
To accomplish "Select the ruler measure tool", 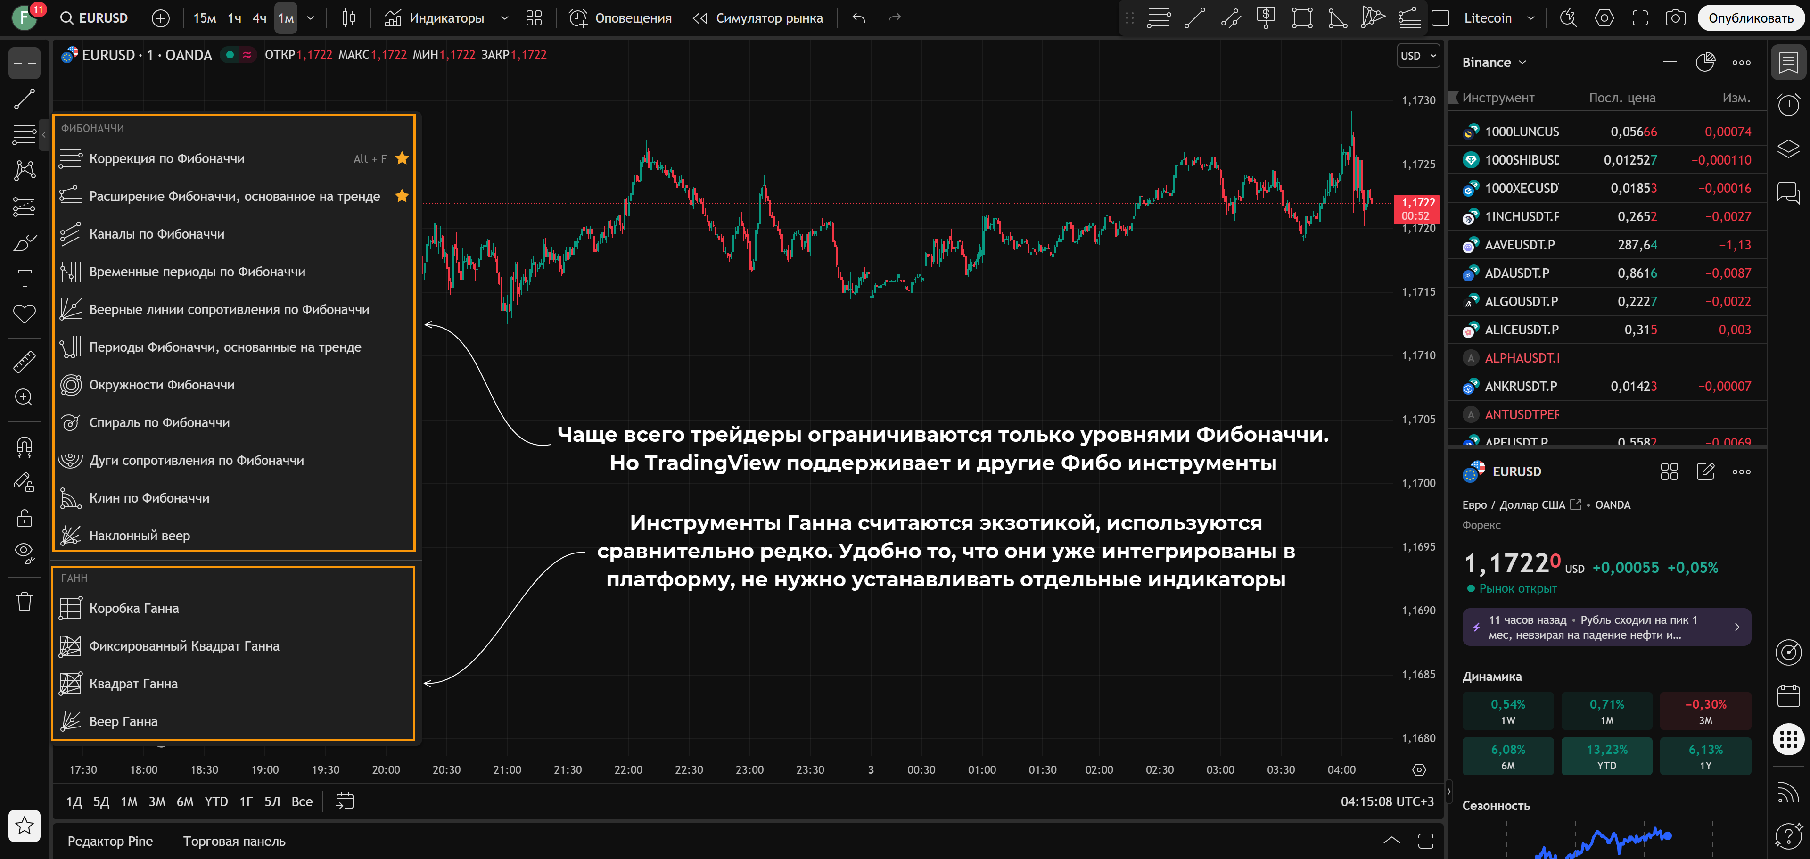I will pos(25,362).
